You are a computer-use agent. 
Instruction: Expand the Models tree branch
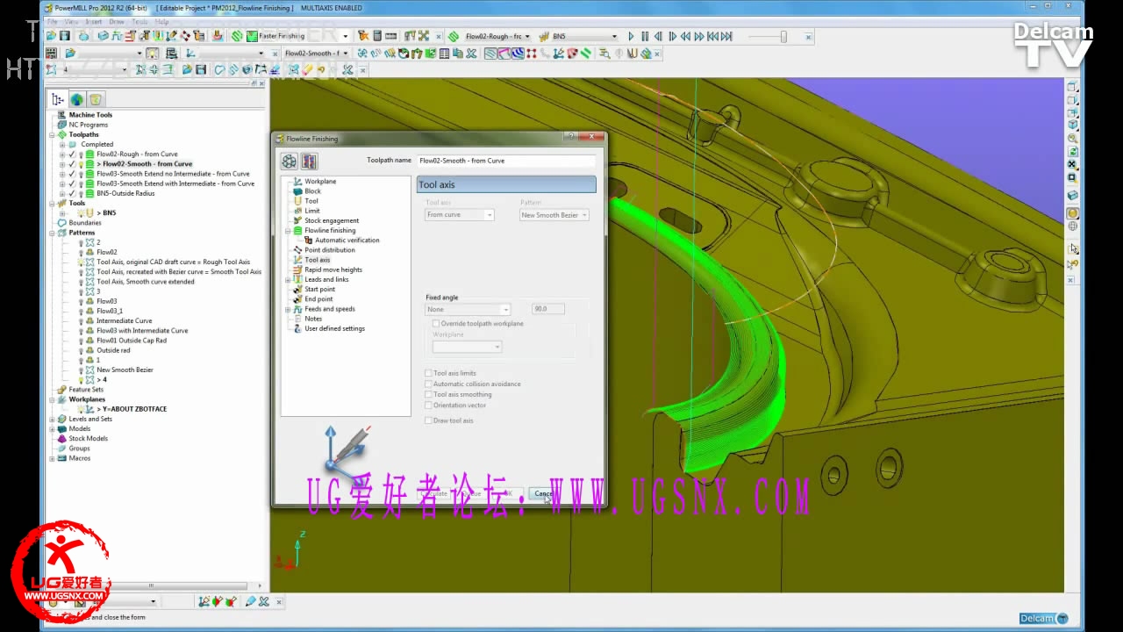click(52, 429)
